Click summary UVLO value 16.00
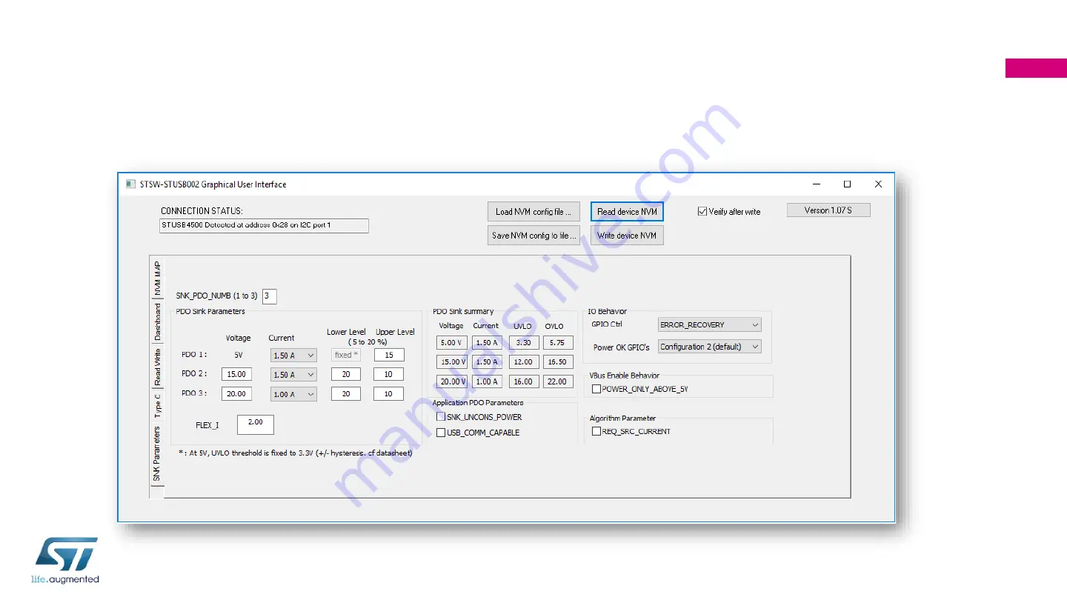Viewport: 1067px width, 600px height. pyautogui.click(x=524, y=381)
